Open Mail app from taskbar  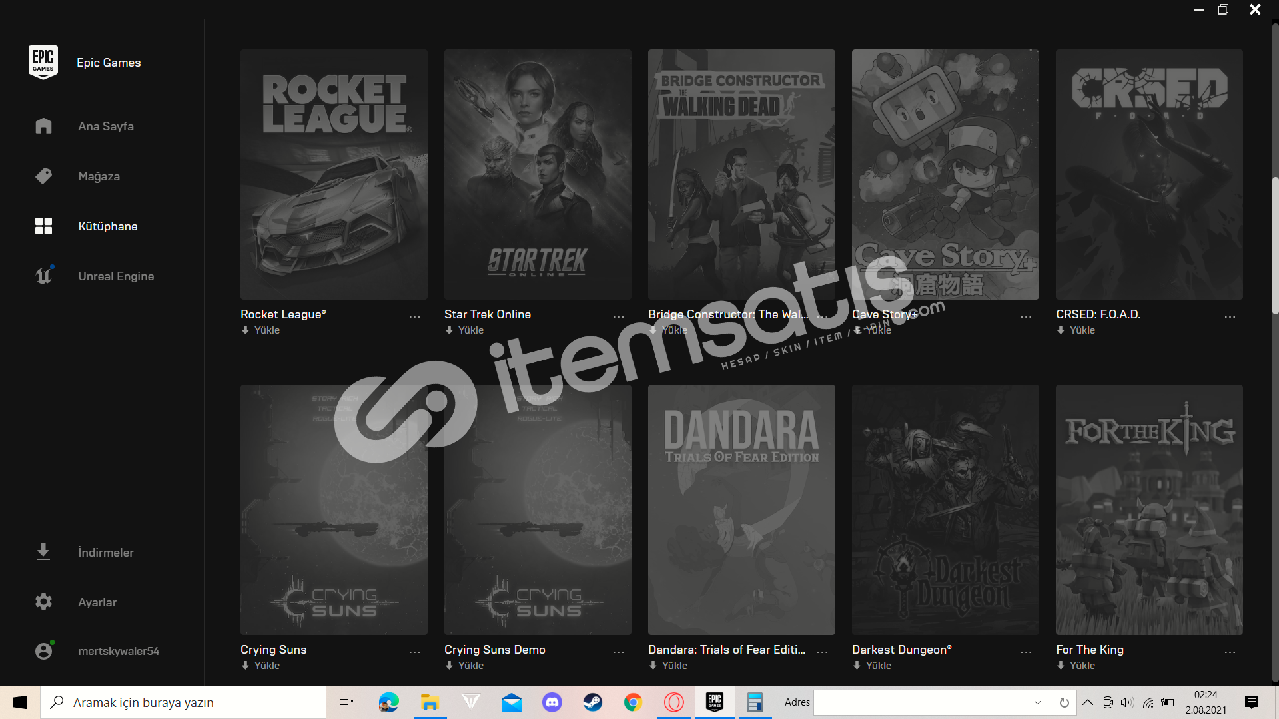pos(512,702)
